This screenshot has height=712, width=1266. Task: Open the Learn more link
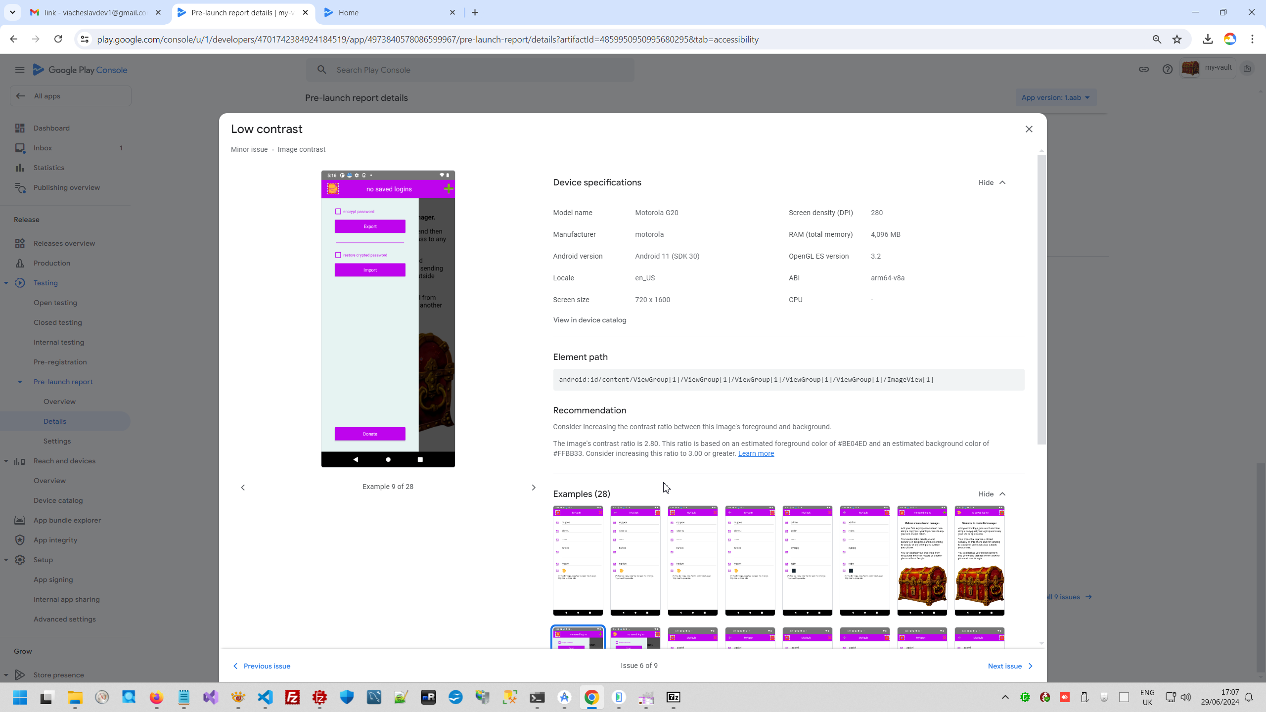[756, 453]
